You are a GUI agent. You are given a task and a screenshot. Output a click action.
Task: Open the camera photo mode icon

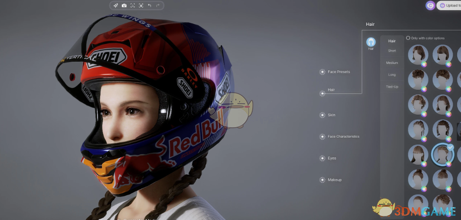pyautogui.click(x=124, y=5)
